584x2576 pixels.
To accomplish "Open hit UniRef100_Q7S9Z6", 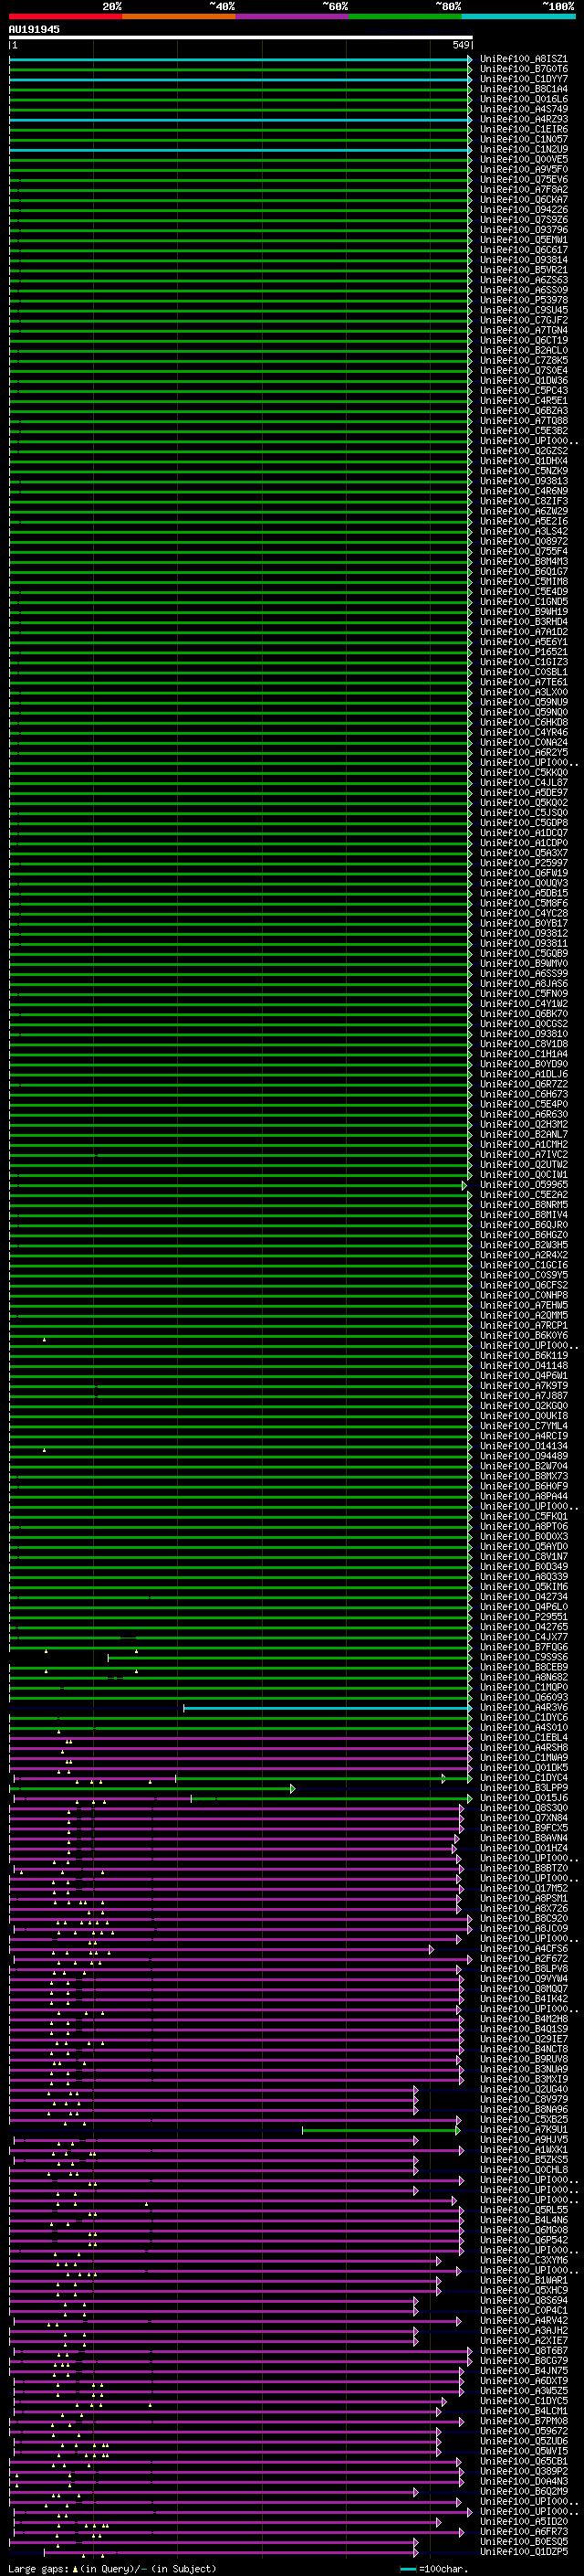I will pos(523,220).
